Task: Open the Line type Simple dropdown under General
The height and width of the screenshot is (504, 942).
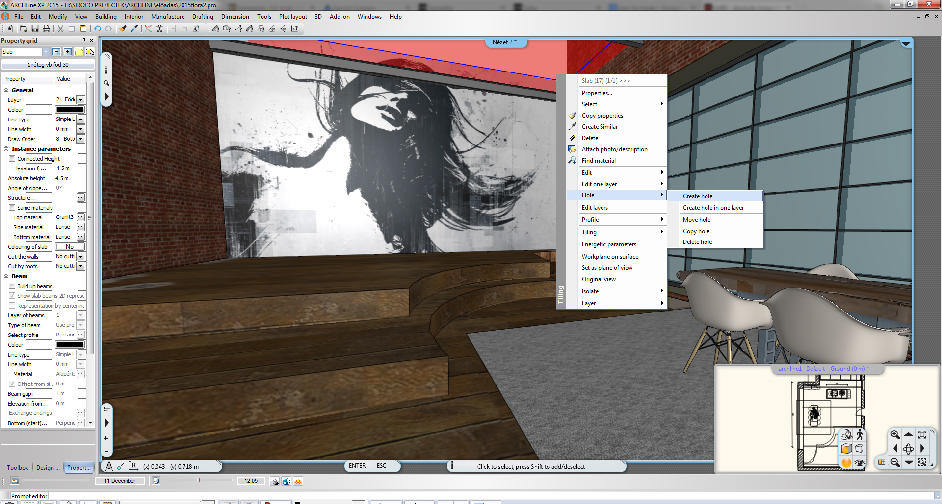Action: [81, 120]
